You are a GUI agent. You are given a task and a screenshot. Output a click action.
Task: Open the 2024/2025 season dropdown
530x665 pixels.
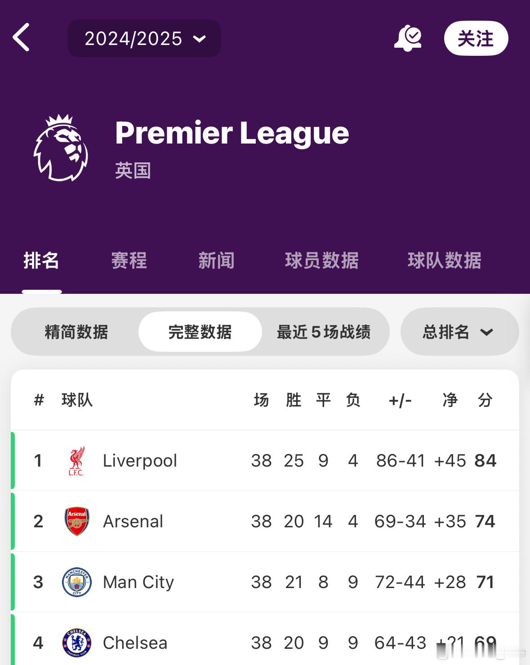(144, 38)
